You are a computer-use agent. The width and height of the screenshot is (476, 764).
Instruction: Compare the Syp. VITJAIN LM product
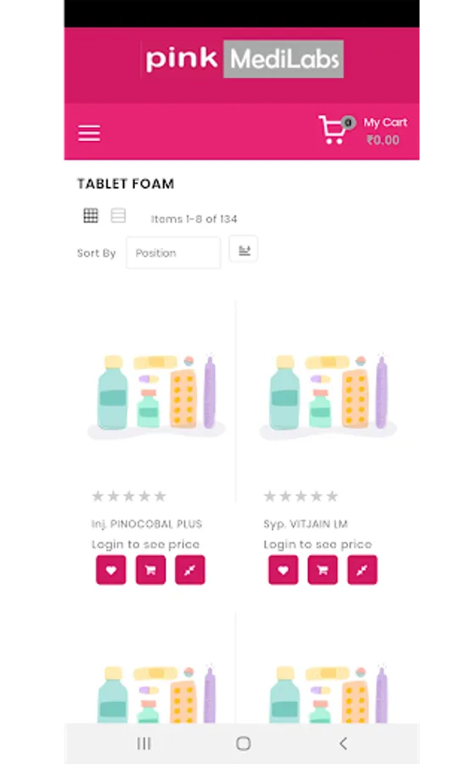pos(362,570)
